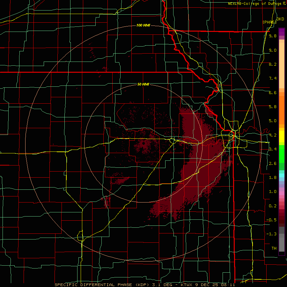Click the 2.6 value on color scale

click(x=273, y=164)
